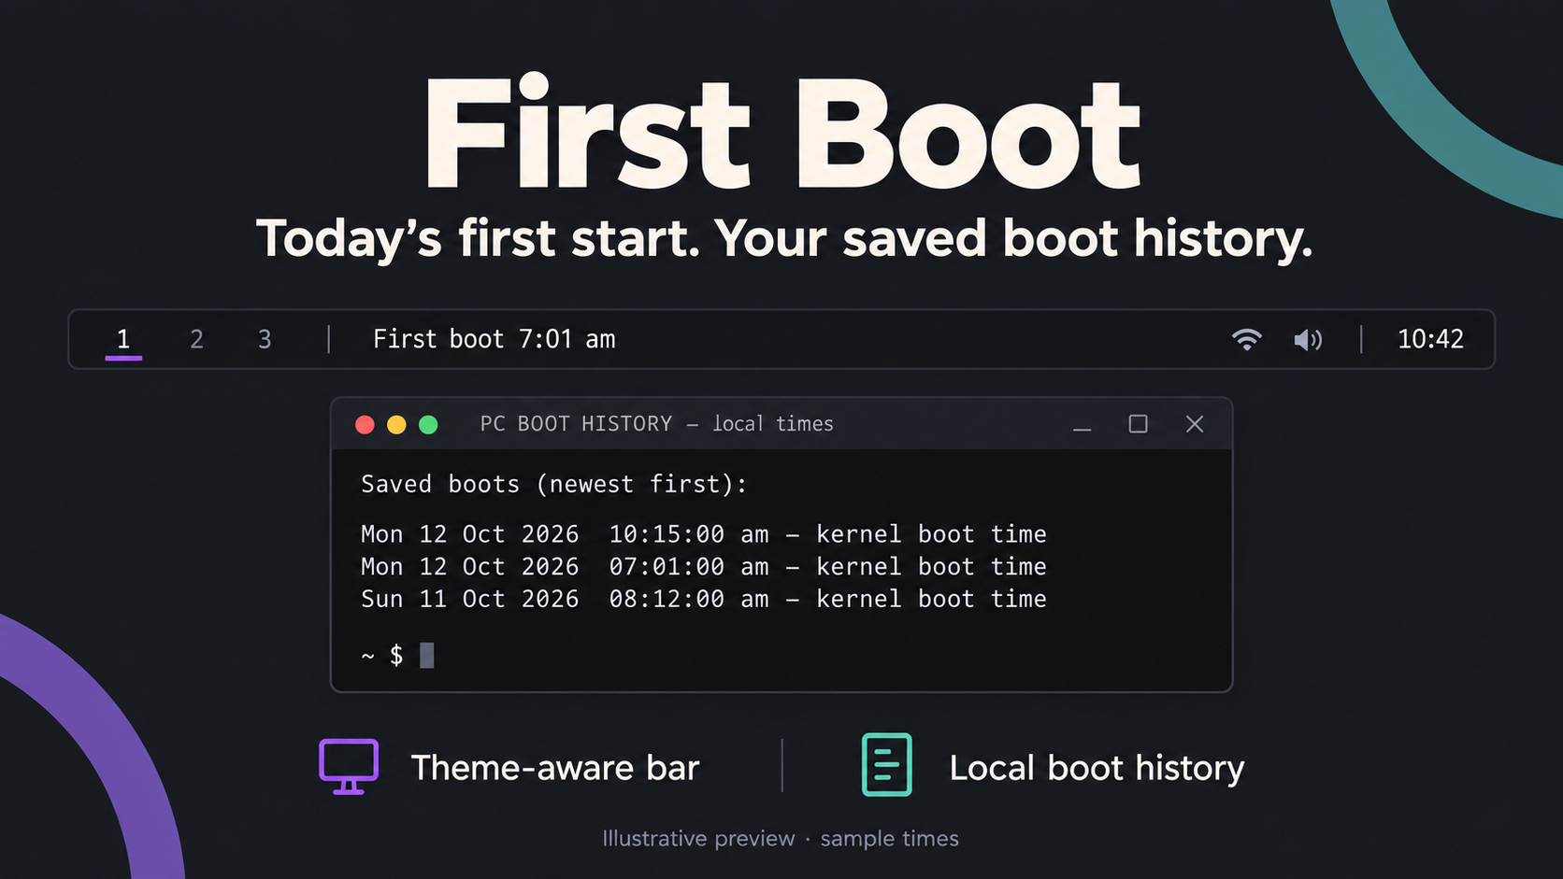
Task: Select the 07:01:00 am boot entry
Action: (x=704, y=567)
